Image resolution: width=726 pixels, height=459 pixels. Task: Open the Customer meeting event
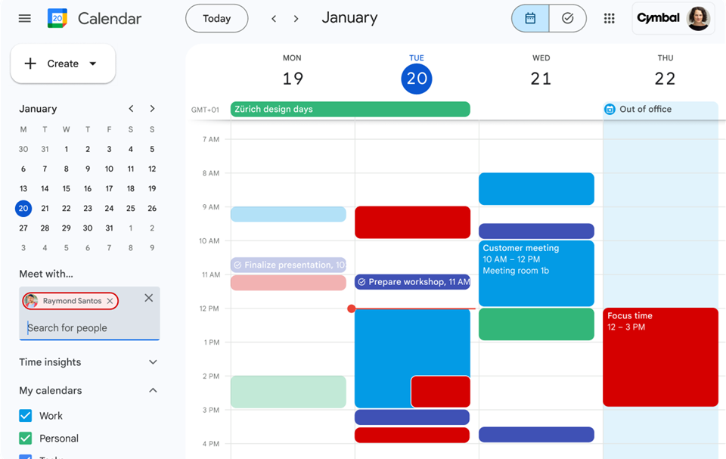tap(536, 273)
